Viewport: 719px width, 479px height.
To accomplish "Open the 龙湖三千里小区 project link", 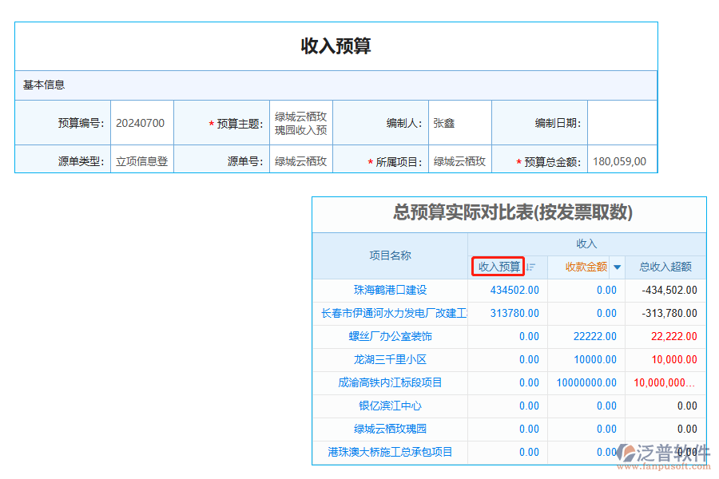I will pyautogui.click(x=390, y=359).
